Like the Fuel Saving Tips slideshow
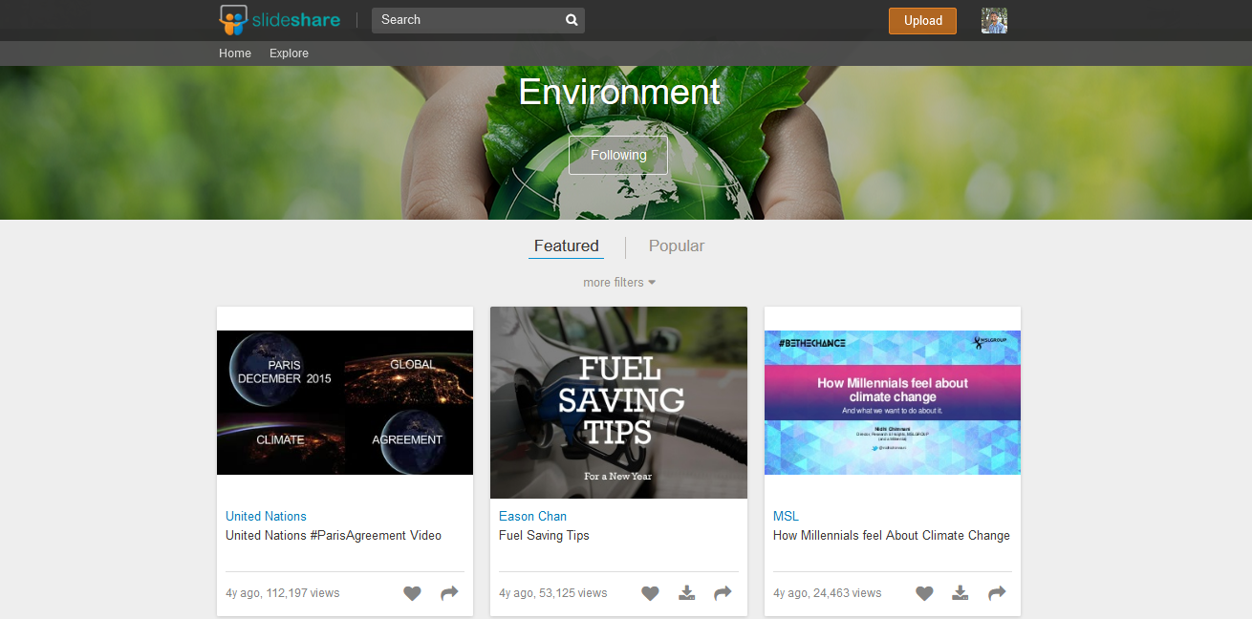The height and width of the screenshot is (619, 1252). click(650, 593)
